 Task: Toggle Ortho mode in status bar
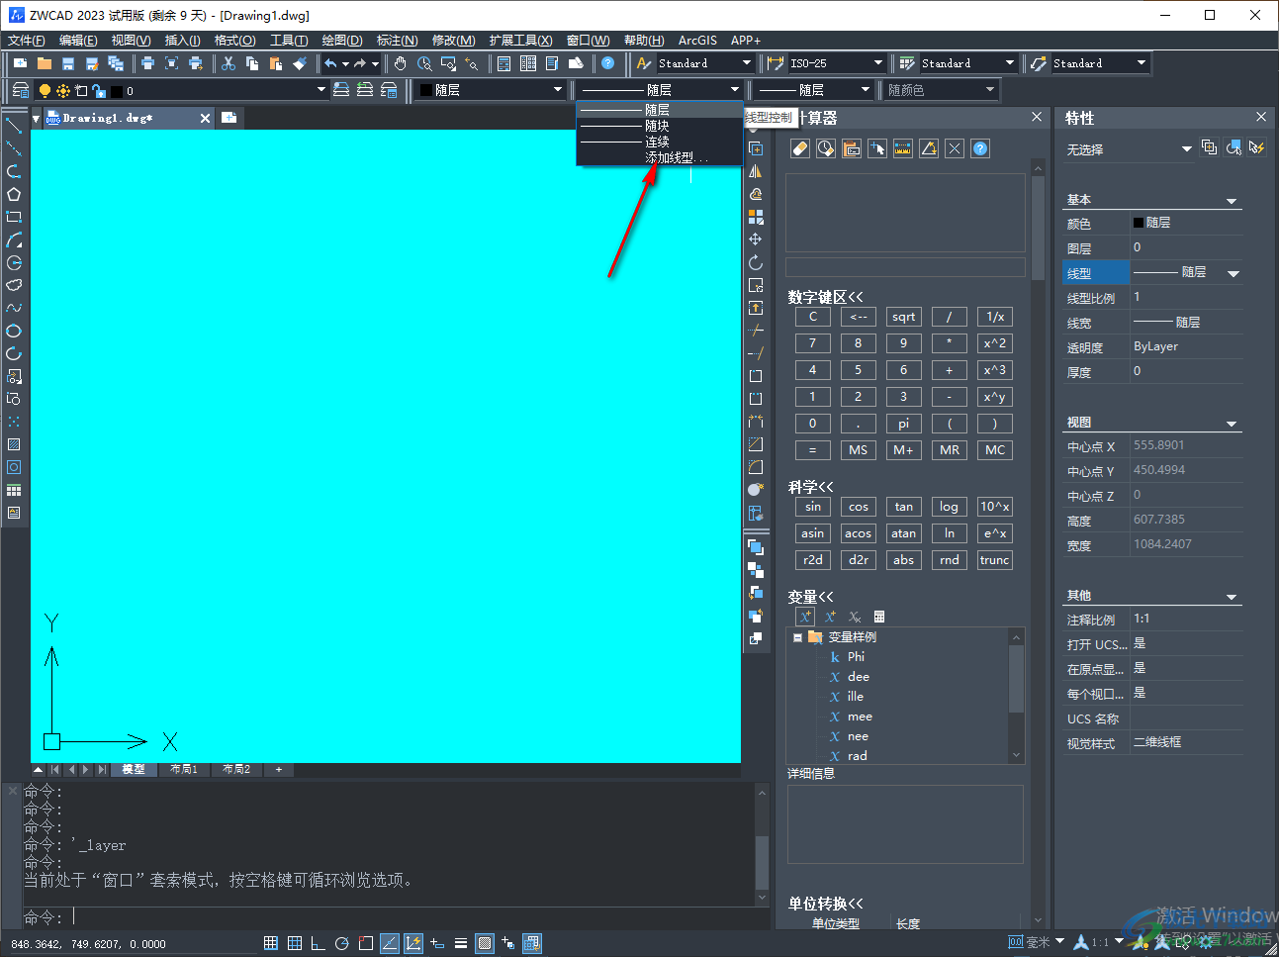click(319, 943)
